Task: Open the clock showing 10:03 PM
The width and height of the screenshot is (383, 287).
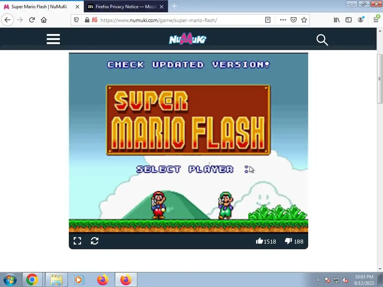Action: click(x=364, y=280)
